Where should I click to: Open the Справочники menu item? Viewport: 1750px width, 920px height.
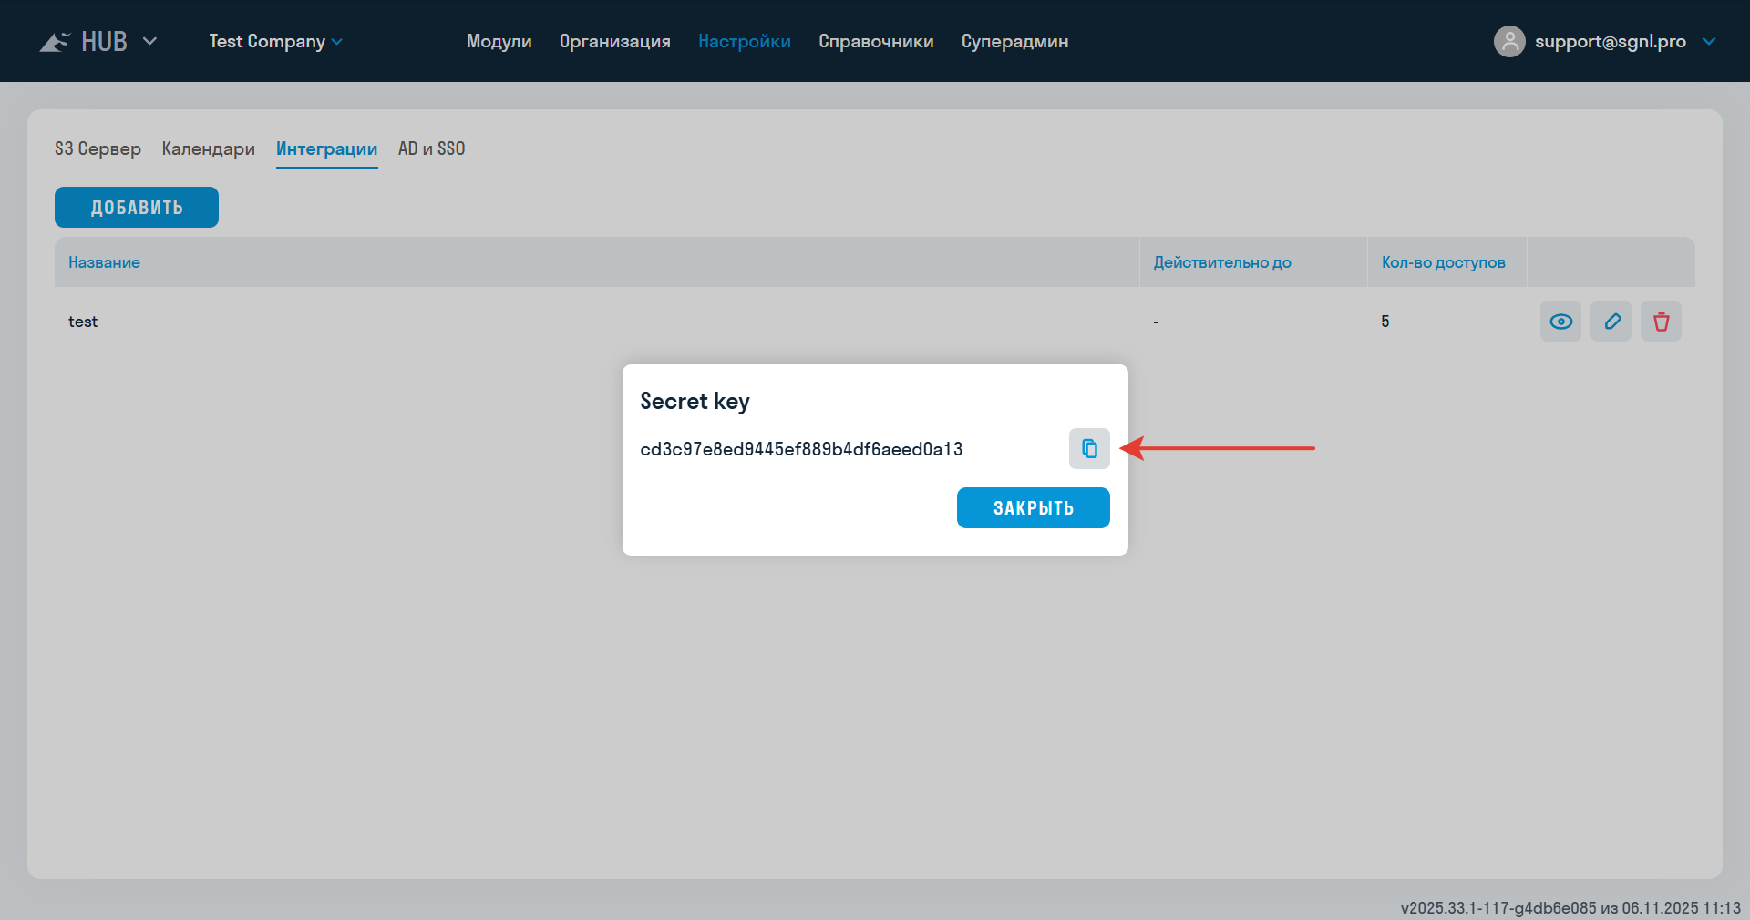(875, 41)
